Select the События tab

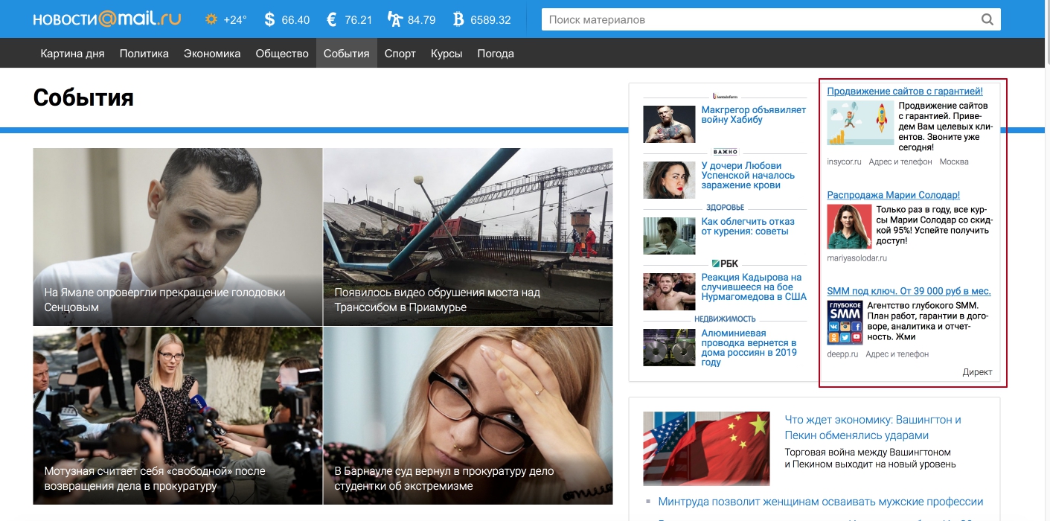point(347,54)
